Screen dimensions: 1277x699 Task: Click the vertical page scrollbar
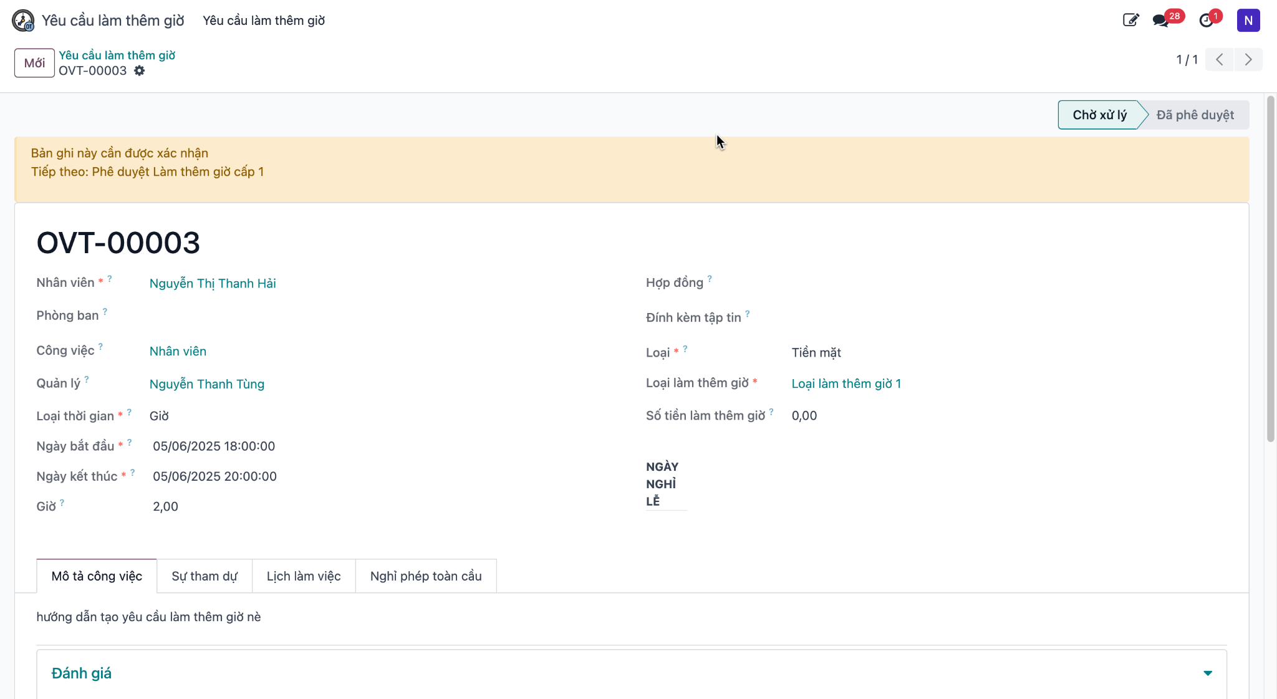coord(1270,269)
